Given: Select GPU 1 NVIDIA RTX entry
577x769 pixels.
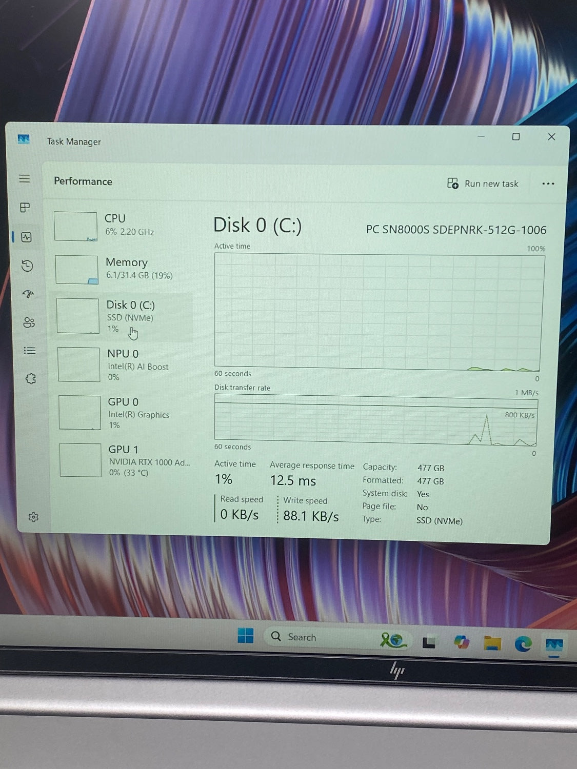Looking at the screenshot, I should 126,460.
